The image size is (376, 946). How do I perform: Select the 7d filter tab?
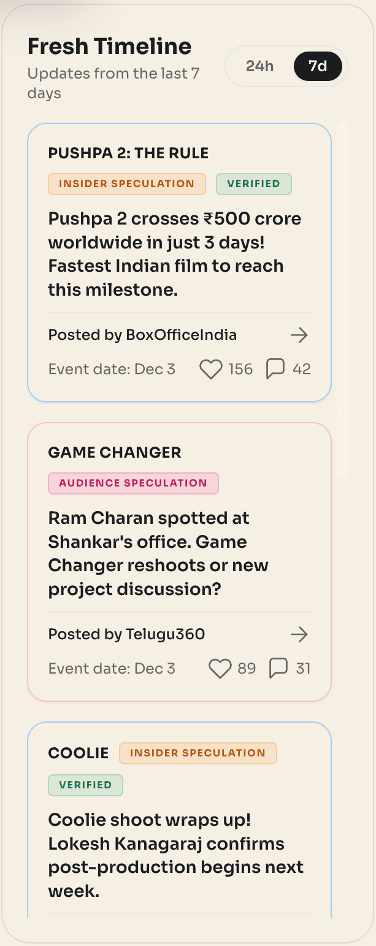coord(318,66)
